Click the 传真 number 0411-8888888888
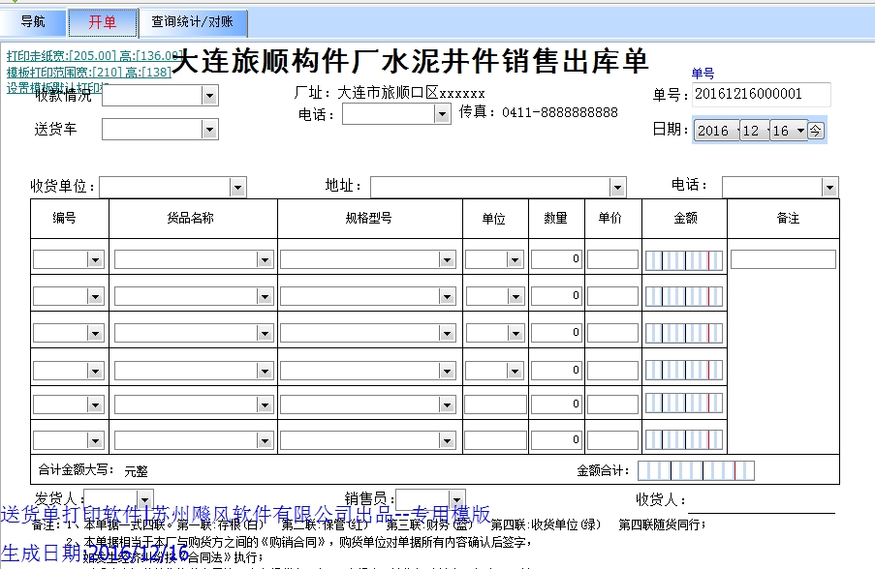This screenshot has width=875, height=569. click(x=560, y=112)
